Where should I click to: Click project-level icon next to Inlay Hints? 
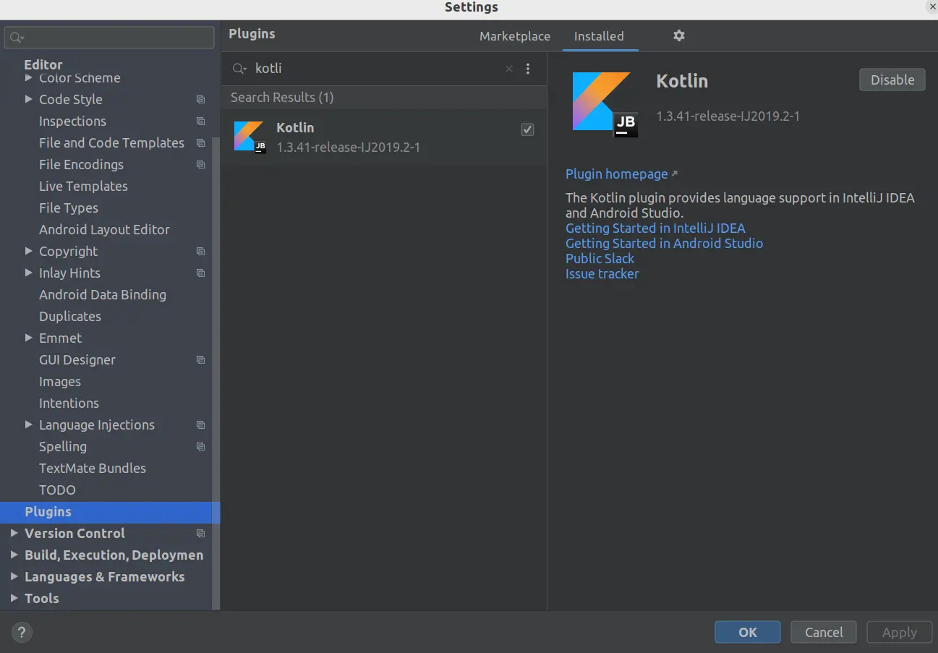click(201, 273)
